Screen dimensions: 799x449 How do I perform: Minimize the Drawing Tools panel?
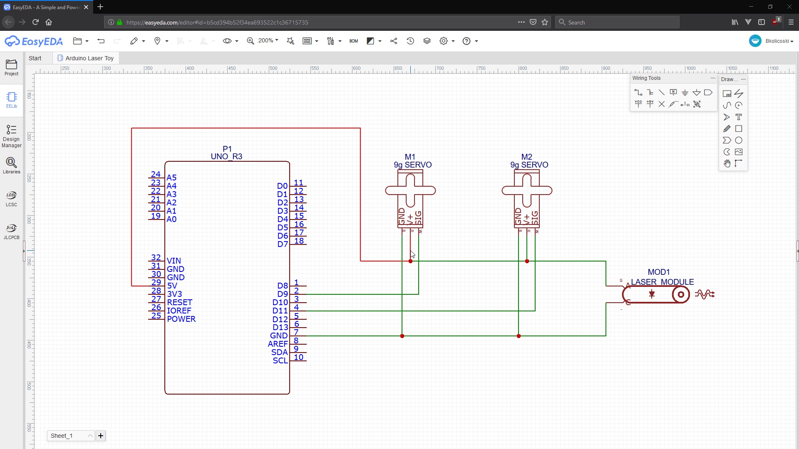[x=743, y=79]
